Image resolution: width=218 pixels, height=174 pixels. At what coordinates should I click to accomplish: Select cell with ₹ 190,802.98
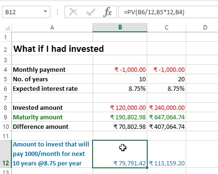[120, 117]
